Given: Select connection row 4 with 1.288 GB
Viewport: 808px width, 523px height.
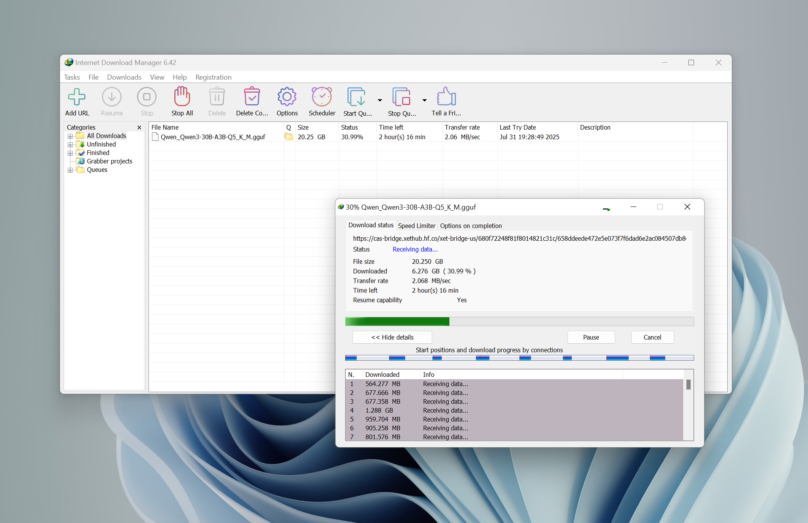Looking at the screenshot, I should pos(514,410).
